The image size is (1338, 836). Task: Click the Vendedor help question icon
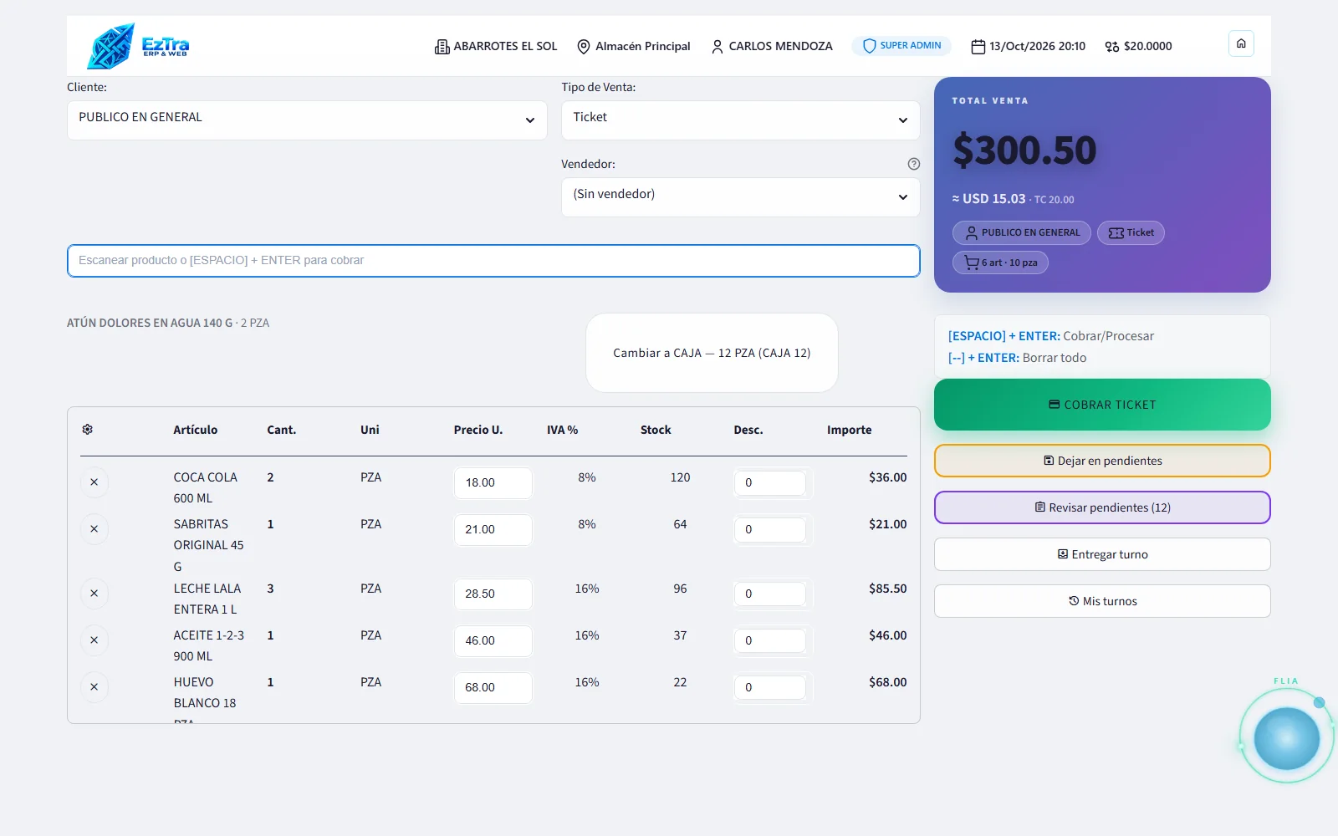tap(913, 164)
